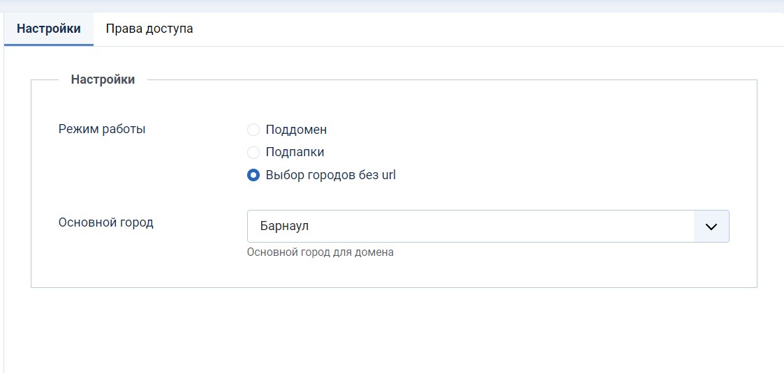This screenshot has width=784, height=373.
Task: Click the selected Выбор городов без url radio
Action: point(253,175)
